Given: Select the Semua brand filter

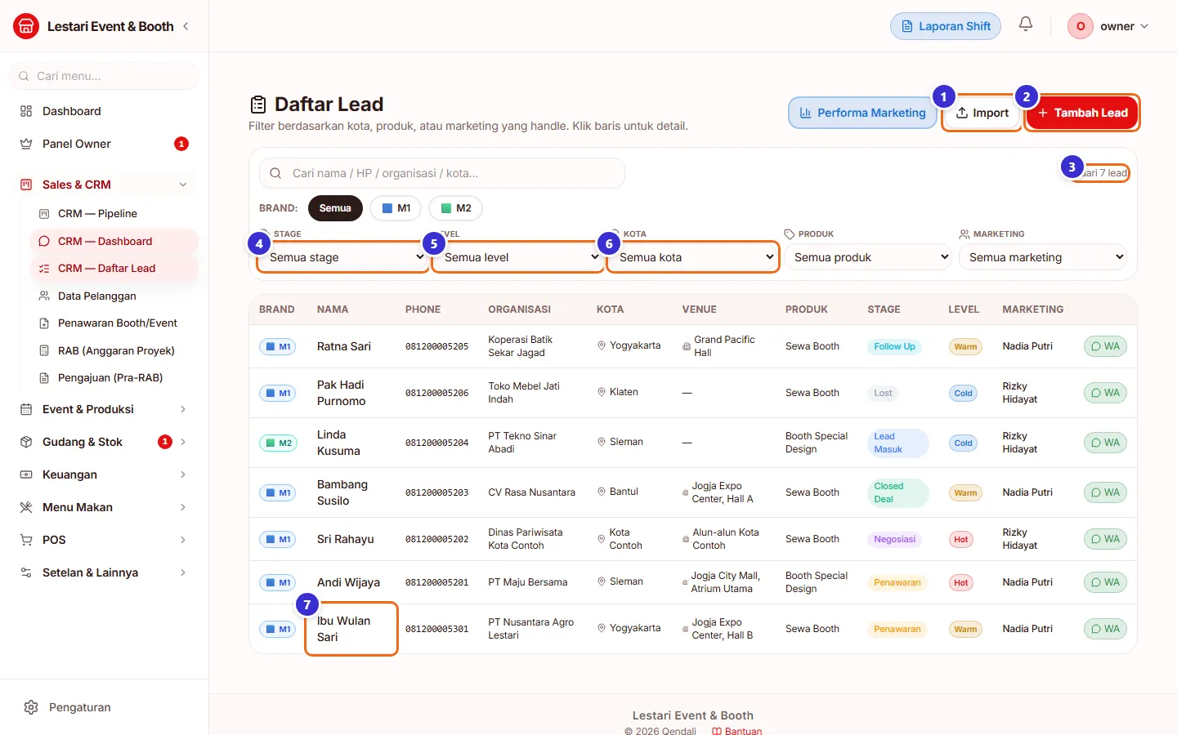Looking at the screenshot, I should (335, 208).
